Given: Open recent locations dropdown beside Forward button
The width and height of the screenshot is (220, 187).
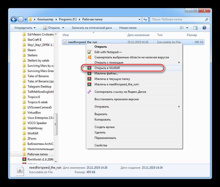Looking at the screenshot, I should [26, 20].
